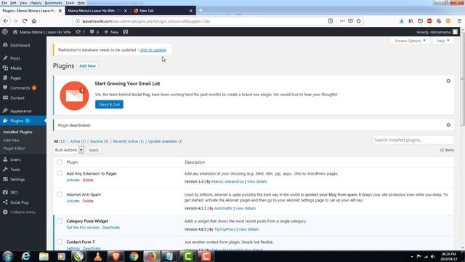This screenshot has height=262, width=465.
Task: Open Howdy user account menu
Action: click(437, 32)
